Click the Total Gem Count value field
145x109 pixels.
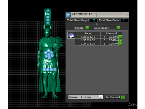pos(124,20)
